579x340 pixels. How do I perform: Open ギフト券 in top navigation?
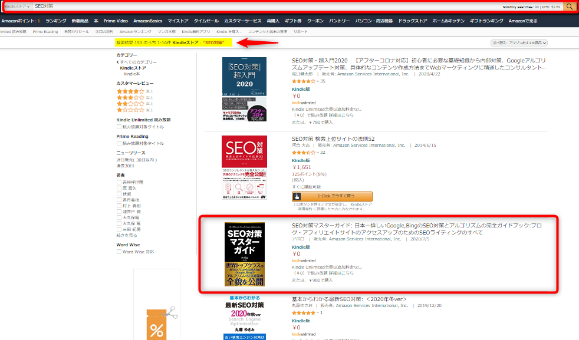pyautogui.click(x=293, y=21)
